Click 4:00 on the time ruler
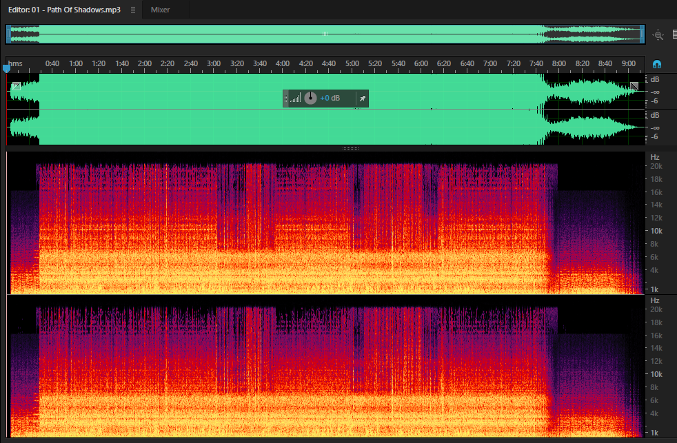677x443 pixels. point(283,63)
